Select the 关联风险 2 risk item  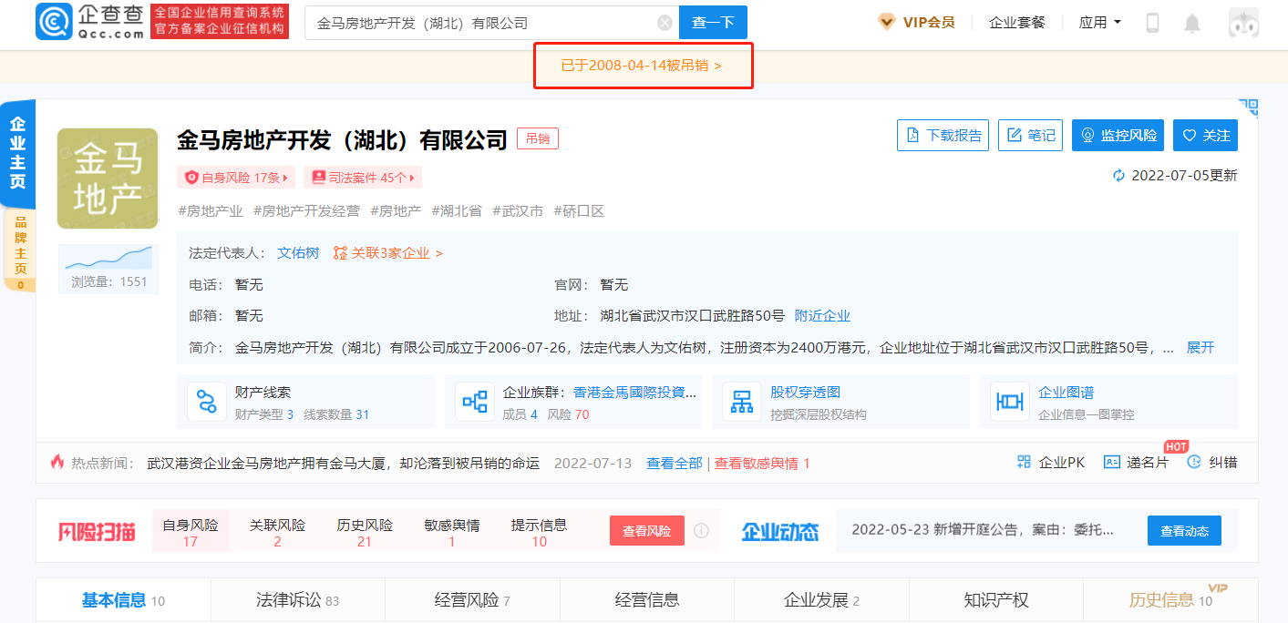(277, 533)
